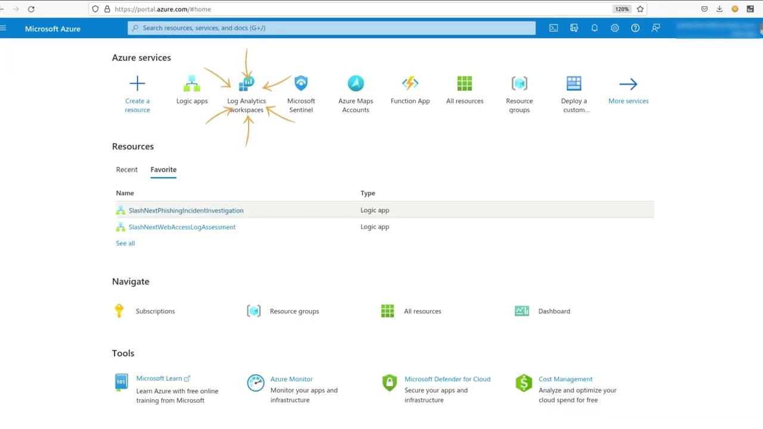Reload the page in the browser
This screenshot has width=763, height=429.
coord(31,9)
